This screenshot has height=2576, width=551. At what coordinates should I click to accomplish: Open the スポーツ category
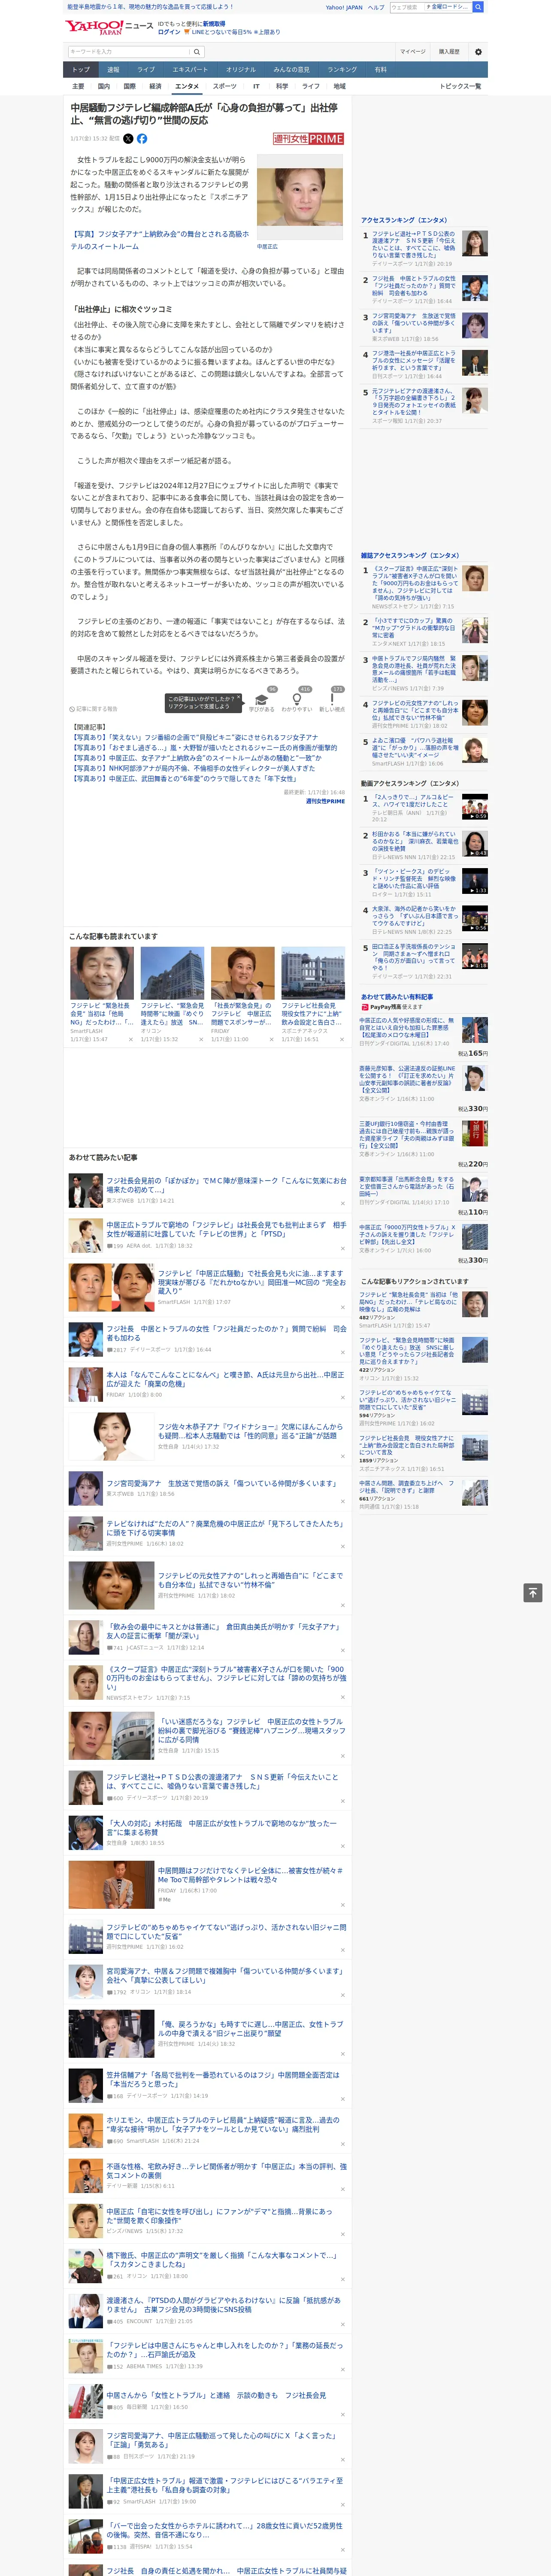pyautogui.click(x=225, y=86)
